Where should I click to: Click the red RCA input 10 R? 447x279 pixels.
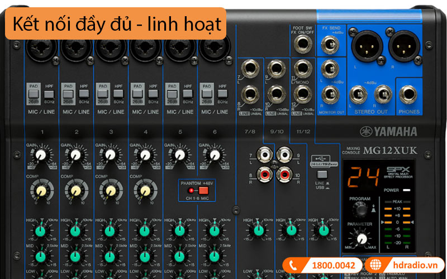pos(284,175)
